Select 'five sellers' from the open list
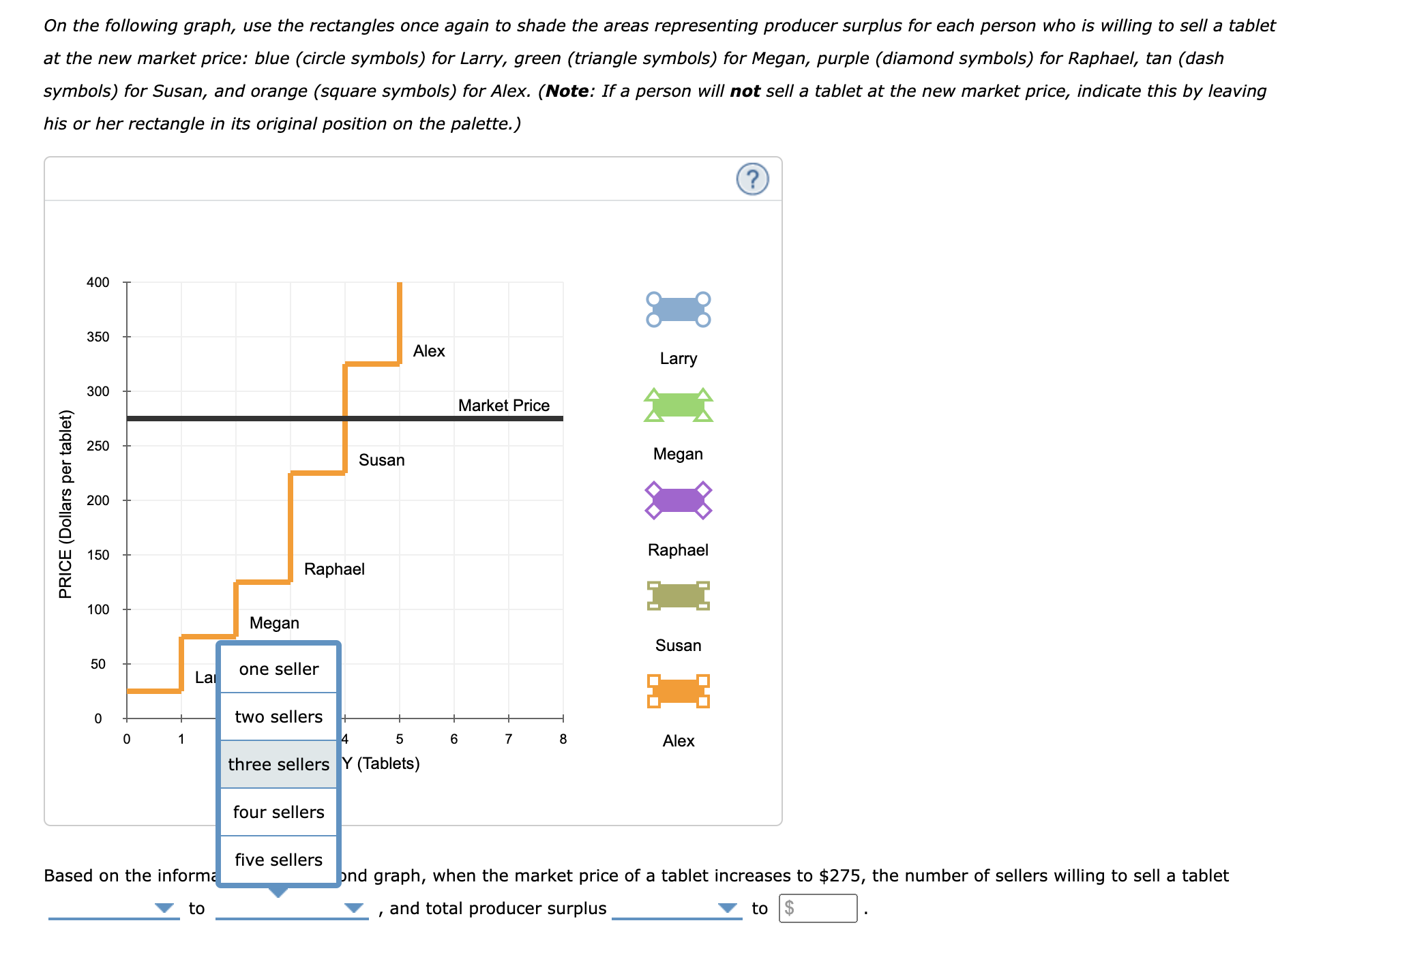Image resolution: width=1428 pixels, height=953 pixels. (278, 860)
